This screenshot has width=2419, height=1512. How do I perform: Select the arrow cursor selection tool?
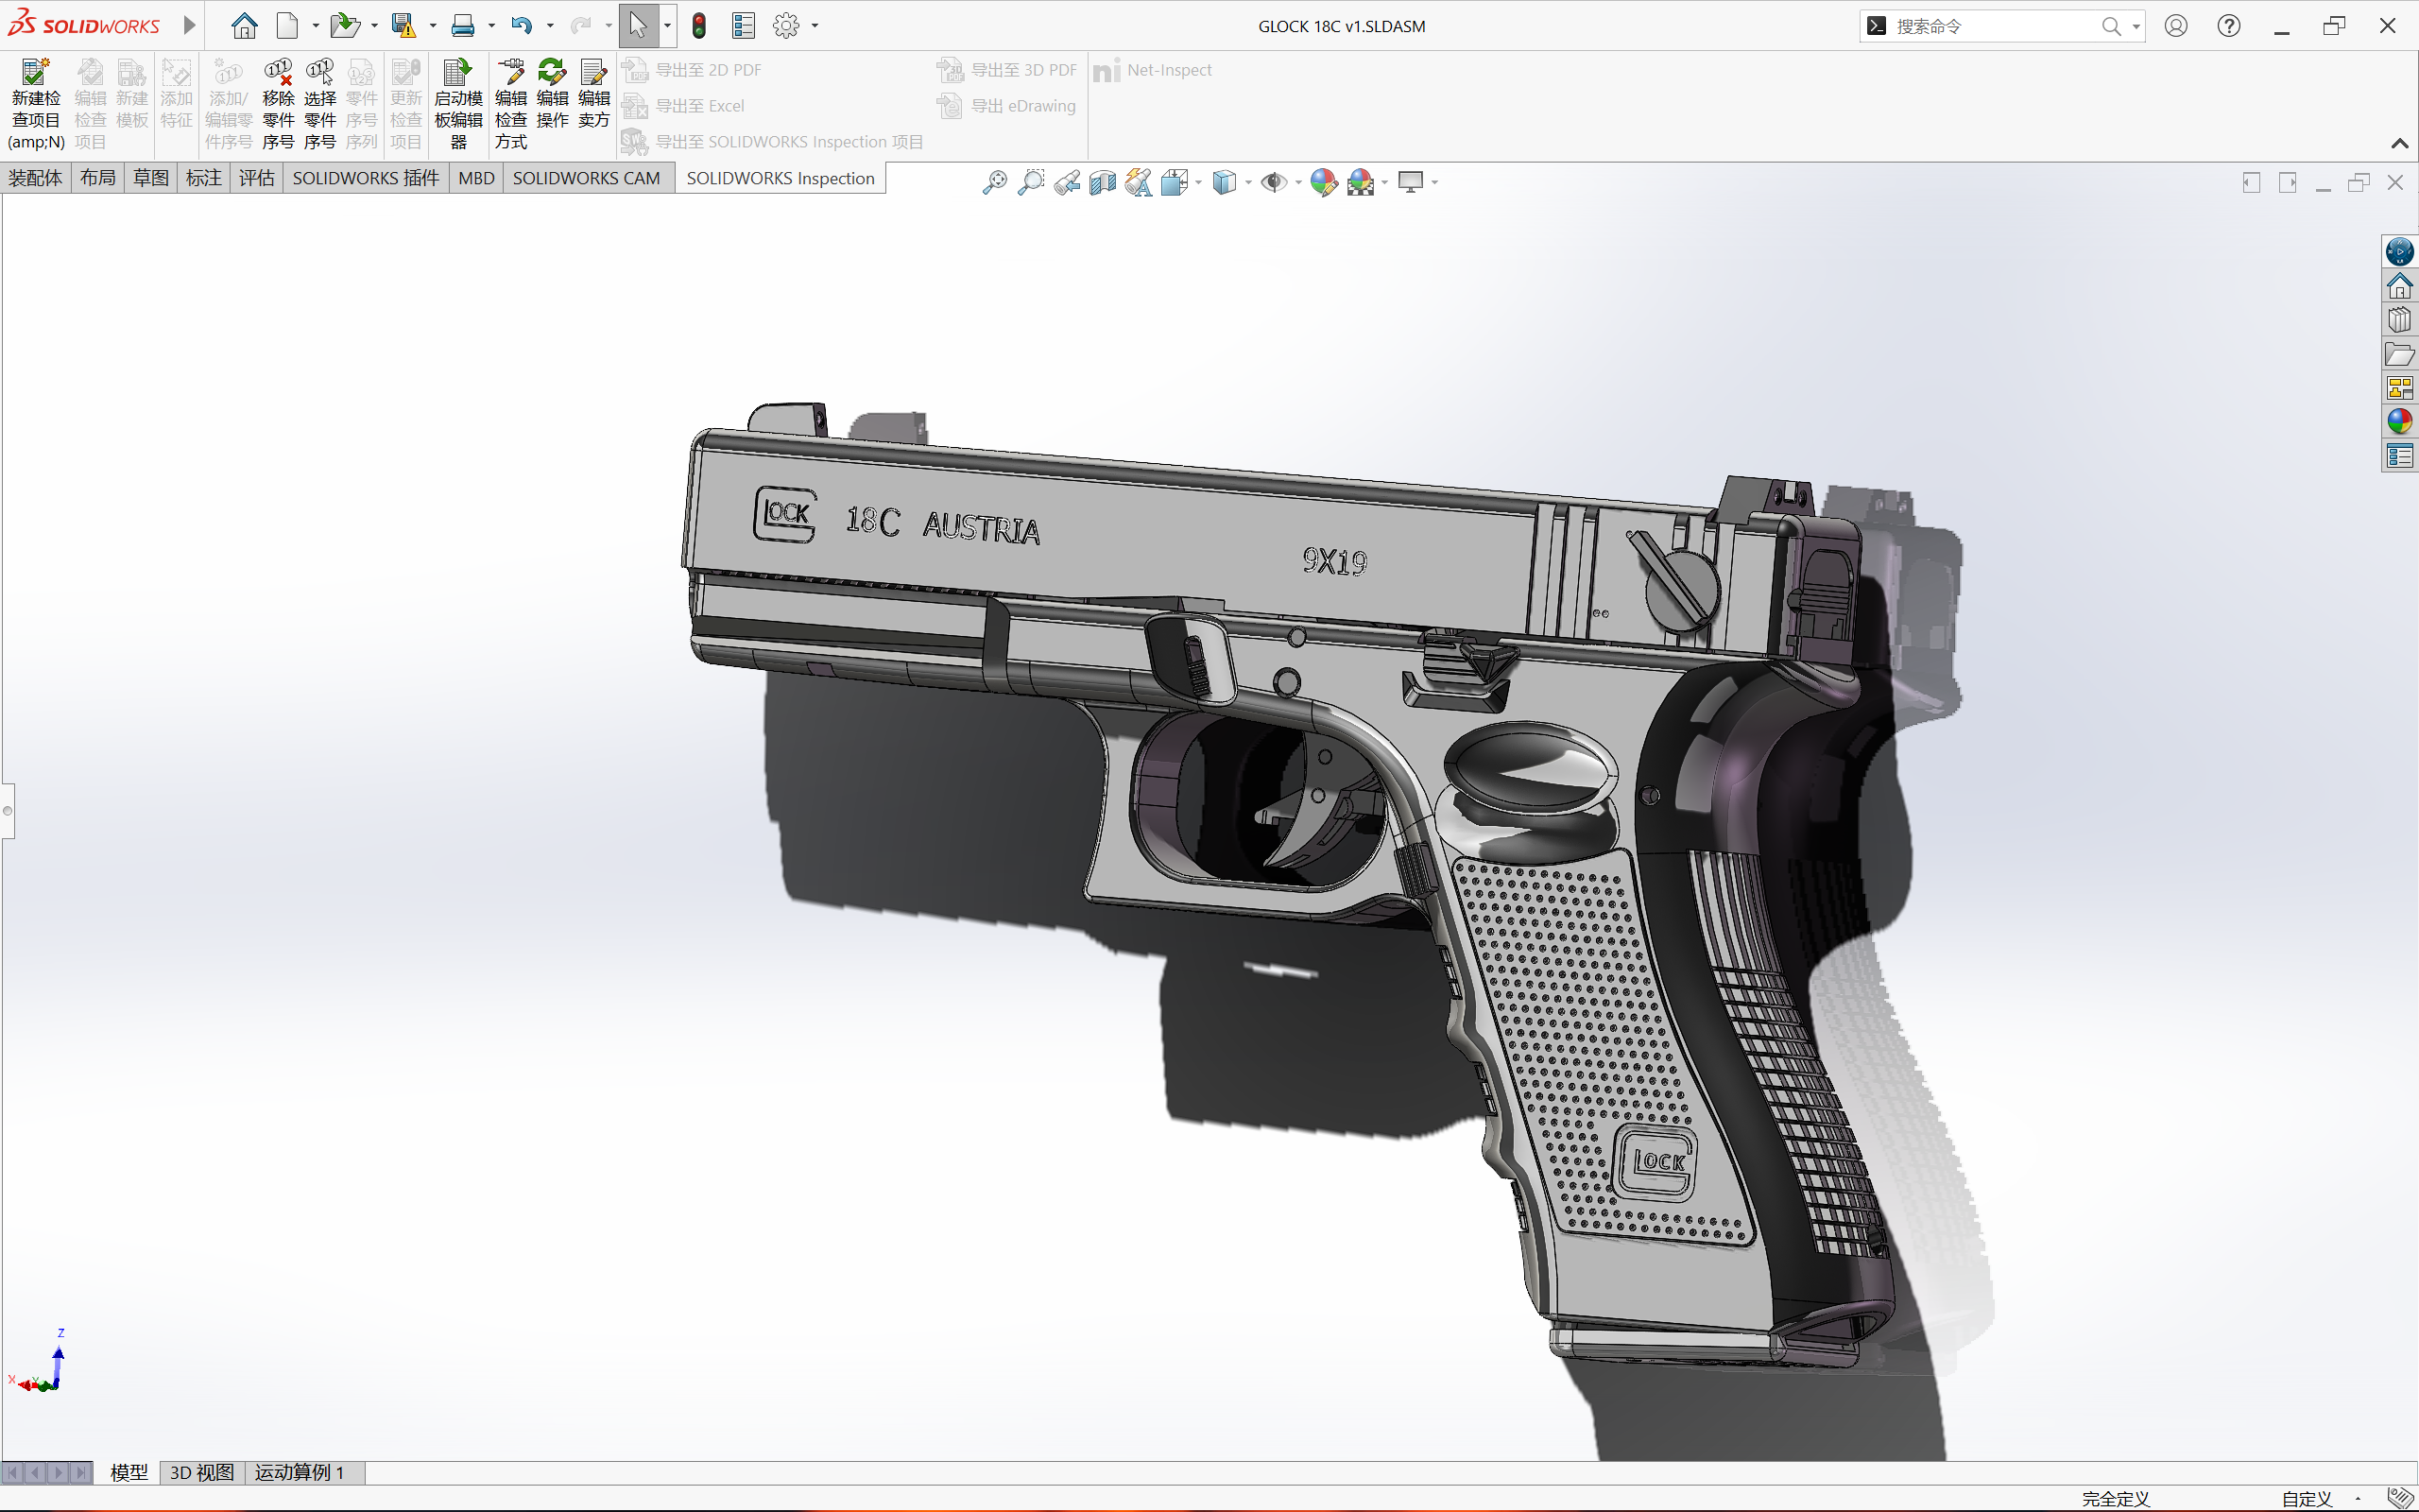tap(639, 26)
